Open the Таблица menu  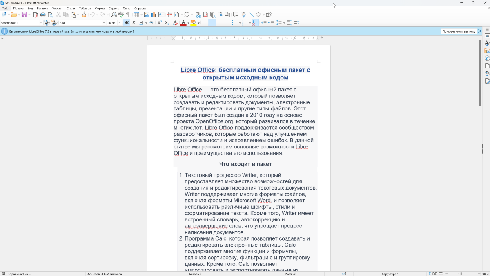point(85,8)
